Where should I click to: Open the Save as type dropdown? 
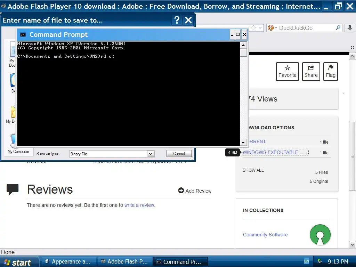[x=151, y=154]
